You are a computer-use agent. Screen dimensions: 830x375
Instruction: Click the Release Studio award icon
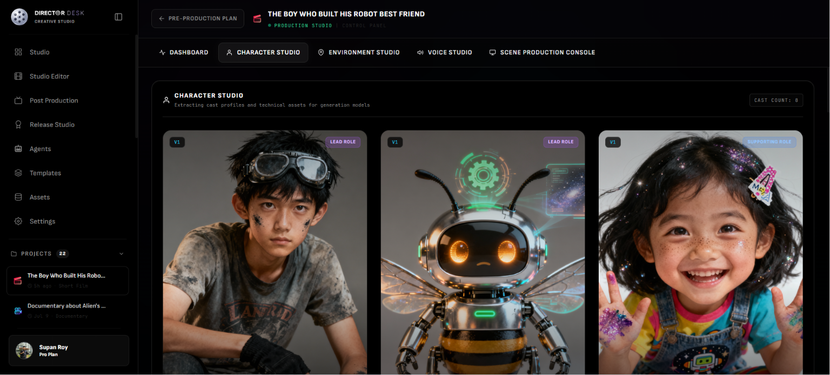point(18,125)
